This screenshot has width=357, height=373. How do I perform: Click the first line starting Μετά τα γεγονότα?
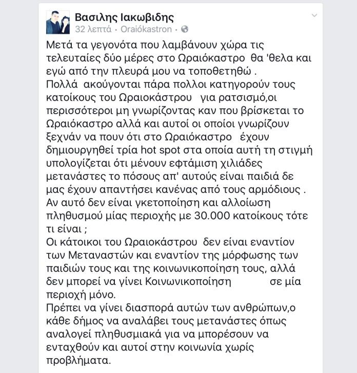click(x=155, y=45)
